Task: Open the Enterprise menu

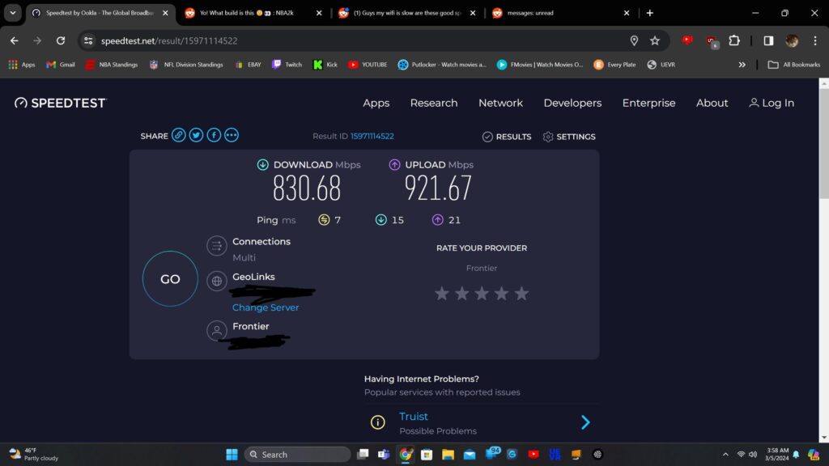Action: (648, 103)
